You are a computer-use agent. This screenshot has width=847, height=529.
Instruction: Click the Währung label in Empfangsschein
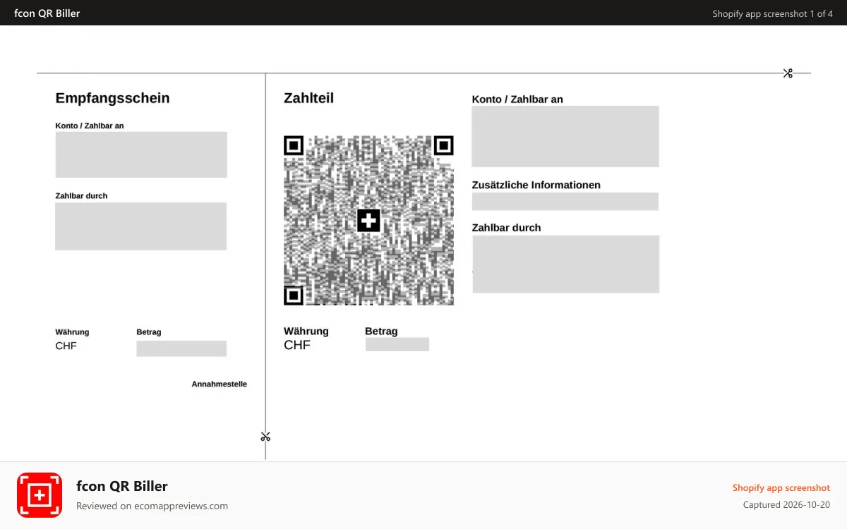[x=72, y=332]
